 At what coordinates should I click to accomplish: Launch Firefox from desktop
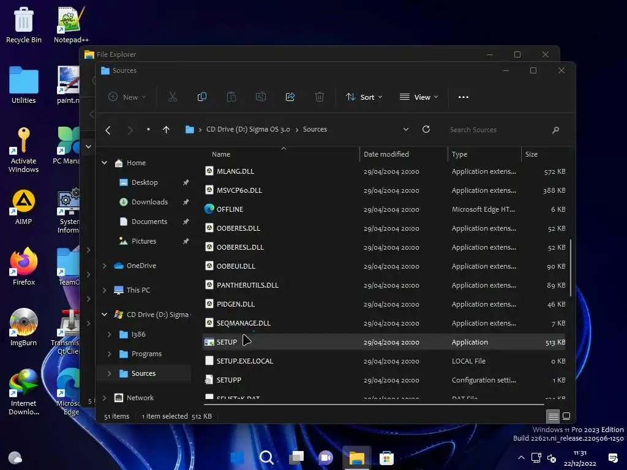pyautogui.click(x=24, y=267)
